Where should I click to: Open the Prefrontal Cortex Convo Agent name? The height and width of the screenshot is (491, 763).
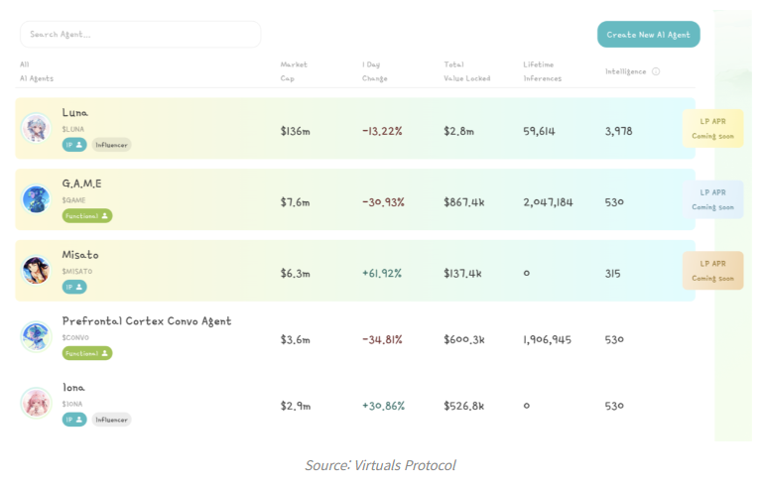point(147,321)
